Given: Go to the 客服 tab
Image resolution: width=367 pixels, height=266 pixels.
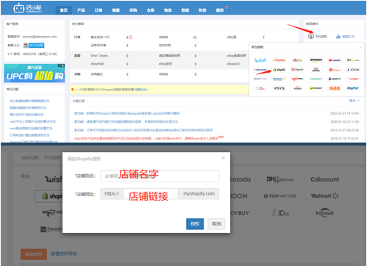Looking at the screenshot, I should [115, 10].
